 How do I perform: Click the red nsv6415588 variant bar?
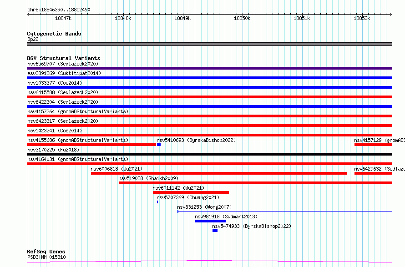pos(209,97)
